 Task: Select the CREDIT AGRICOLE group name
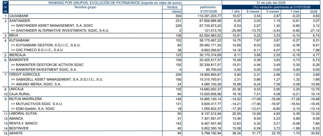pos(24,74)
